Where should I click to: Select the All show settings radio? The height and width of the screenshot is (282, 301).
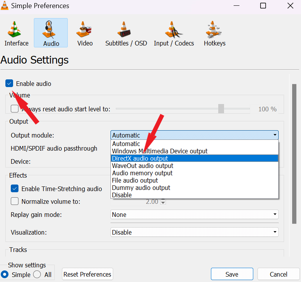(x=37, y=275)
